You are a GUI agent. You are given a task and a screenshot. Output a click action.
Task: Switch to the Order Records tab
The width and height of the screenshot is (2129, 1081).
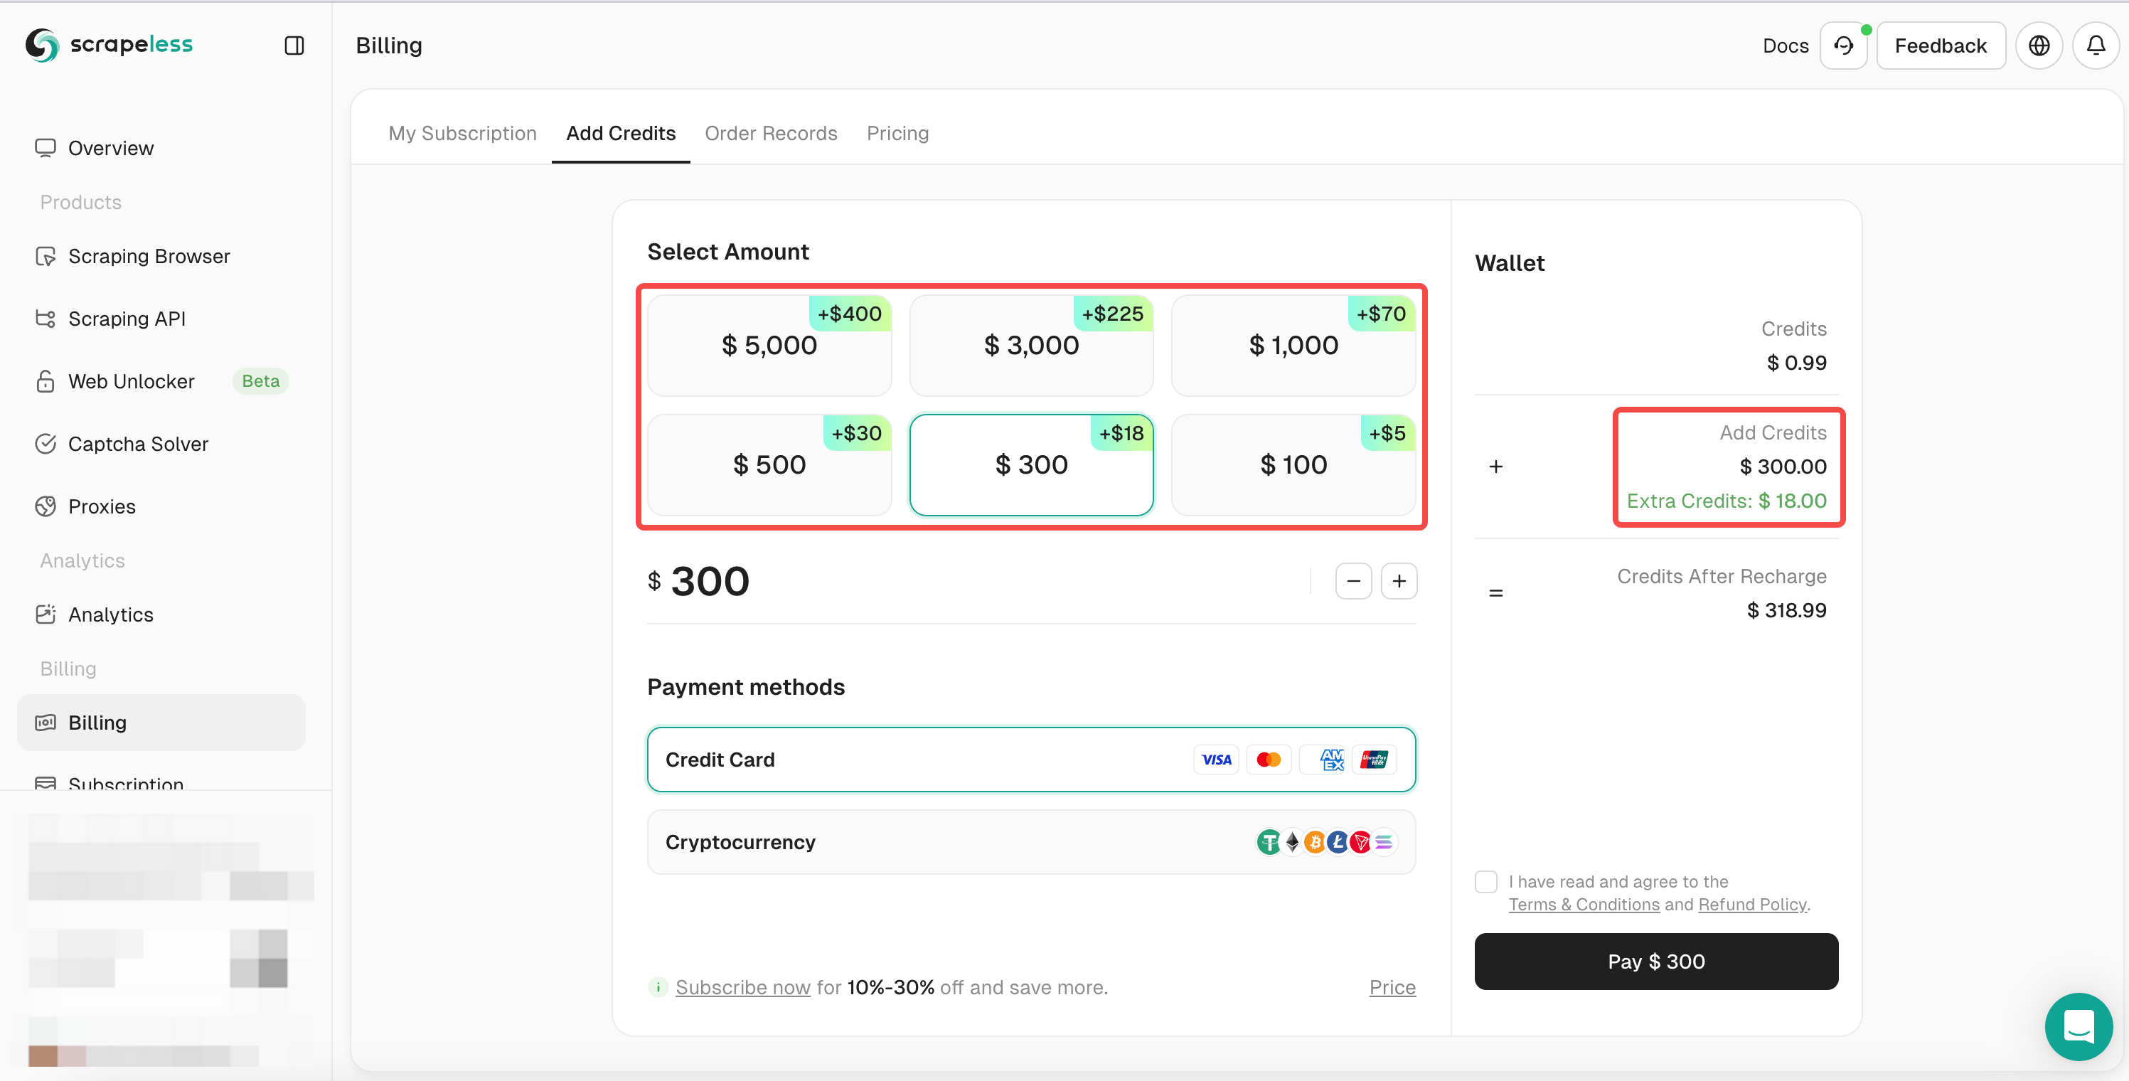(x=770, y=133)
